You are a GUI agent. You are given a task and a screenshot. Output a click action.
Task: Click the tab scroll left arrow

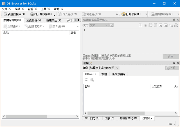[x=75, y=20]
